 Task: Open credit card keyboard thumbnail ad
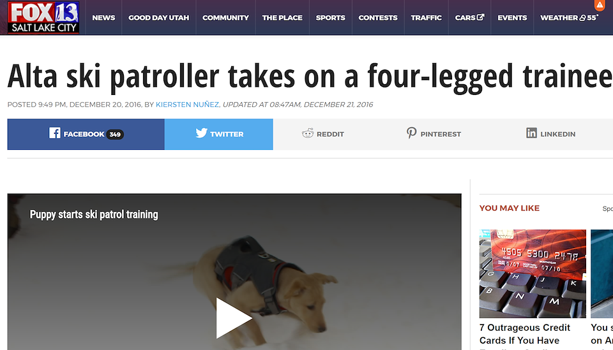[533, 273]
